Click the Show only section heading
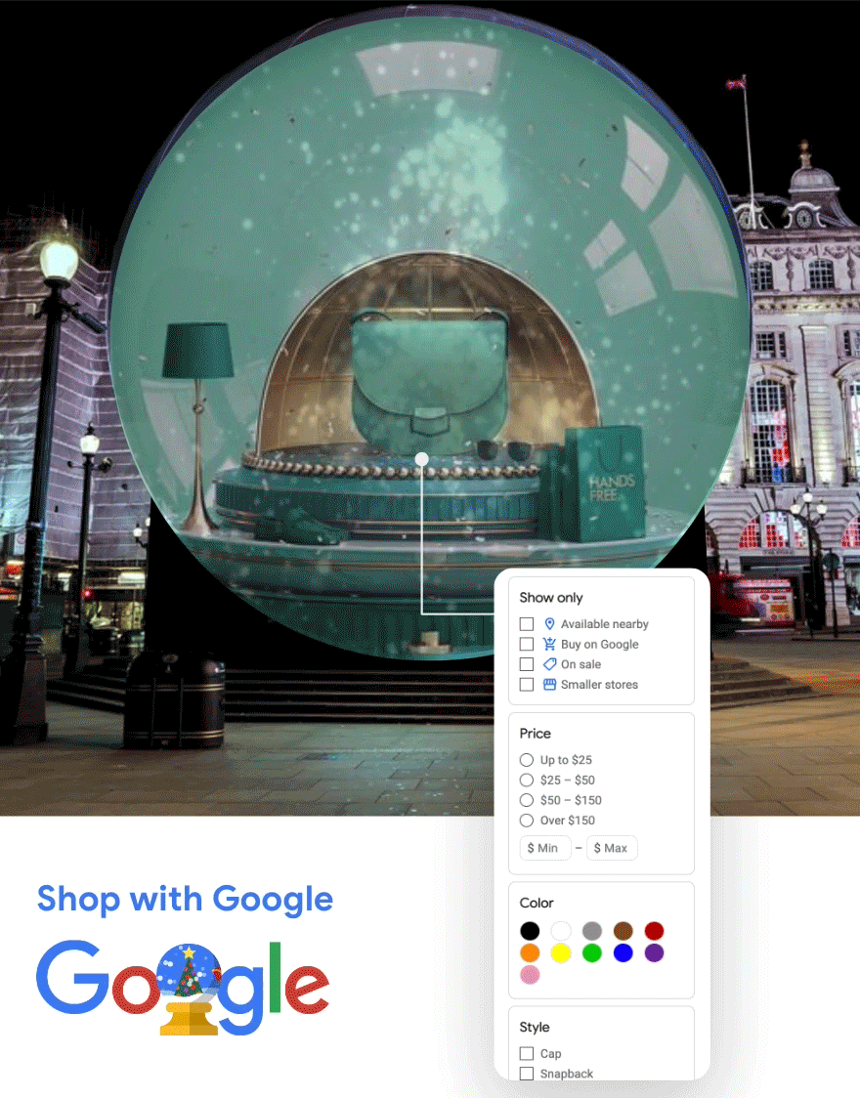Image resolution: width=860 pixels, height=1098 pixels. pos(551,597)
